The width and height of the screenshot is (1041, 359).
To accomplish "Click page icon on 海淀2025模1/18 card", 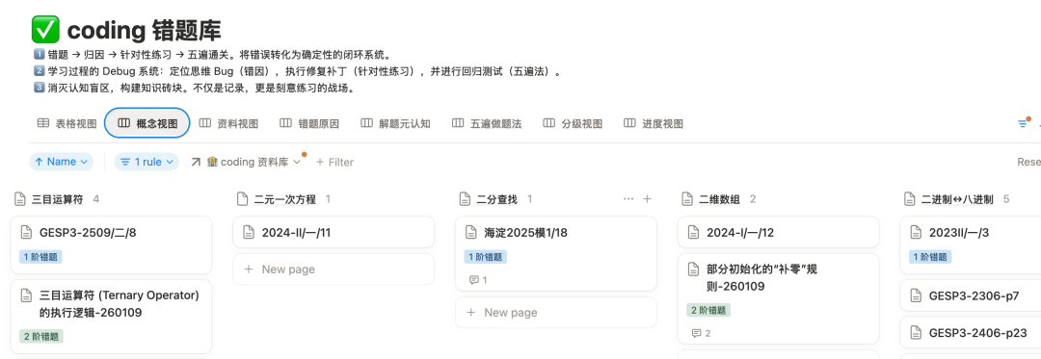I will coord(471,232).
